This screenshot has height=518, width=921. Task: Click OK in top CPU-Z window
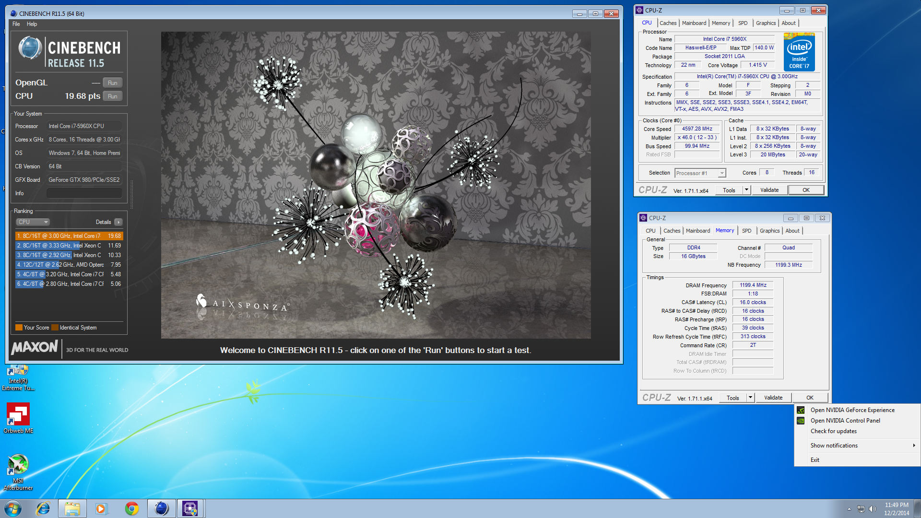point(806,190)
